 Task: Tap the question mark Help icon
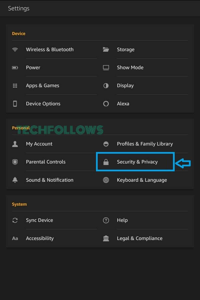coord(106,220)
